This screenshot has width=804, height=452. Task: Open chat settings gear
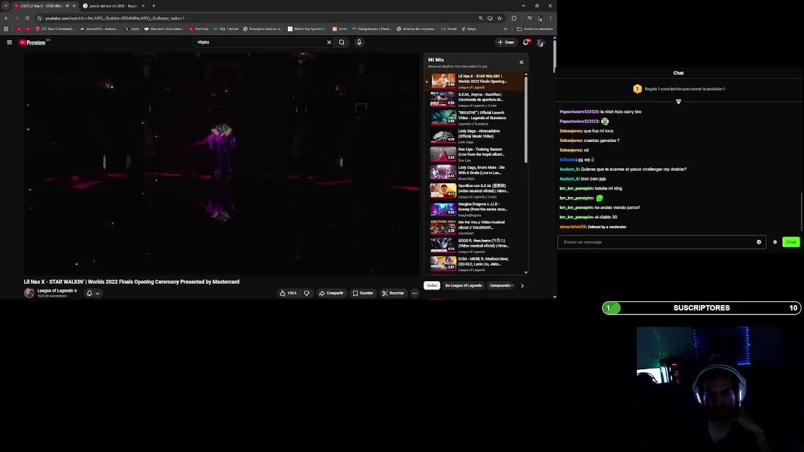tap(775, 242)
